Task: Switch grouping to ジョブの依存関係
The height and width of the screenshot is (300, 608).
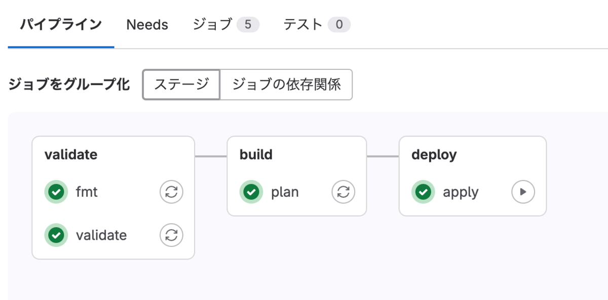Action: 286,84
